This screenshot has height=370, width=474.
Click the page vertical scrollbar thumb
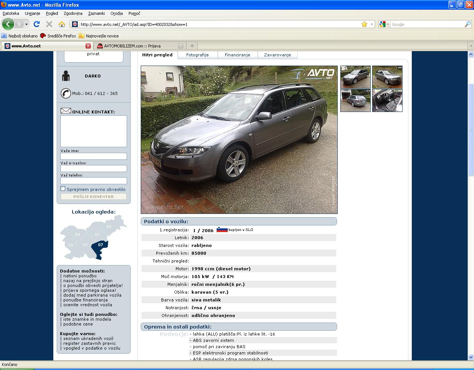[x=471, y=130]
